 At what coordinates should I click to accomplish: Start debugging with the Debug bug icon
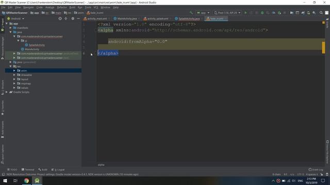(x=262, y=13)
